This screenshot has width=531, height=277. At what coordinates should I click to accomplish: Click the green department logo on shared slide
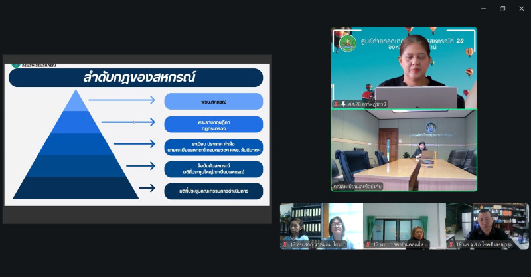(x=16, y=65)
